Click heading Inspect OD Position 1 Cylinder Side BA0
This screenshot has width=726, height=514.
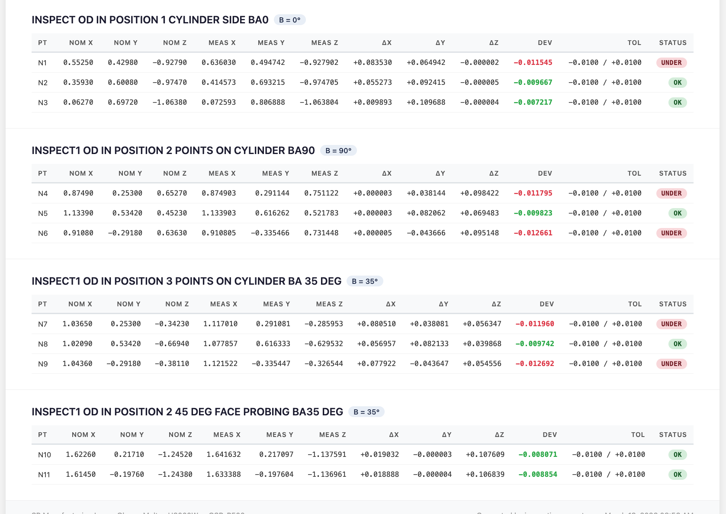pyautogui.click(x=150, y=20)
